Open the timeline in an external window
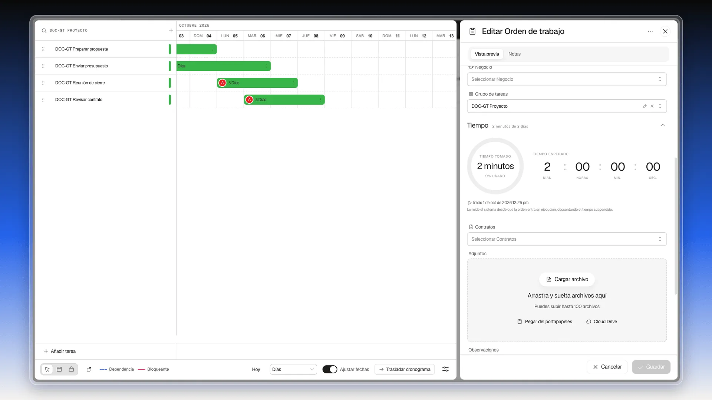Image resolution: width=712 pixels, height=400 pixels. click(x=89, y=369)
